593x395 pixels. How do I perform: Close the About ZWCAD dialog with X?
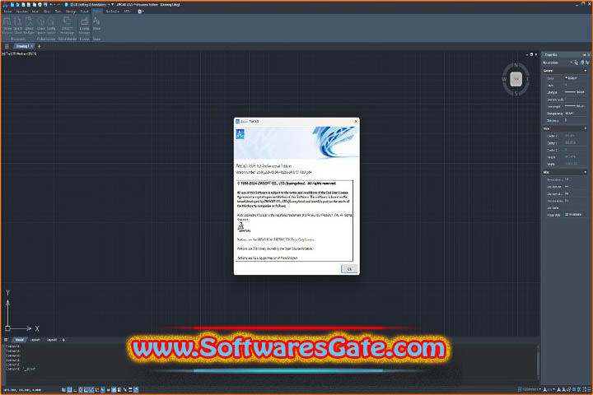[x=356, y=121]
